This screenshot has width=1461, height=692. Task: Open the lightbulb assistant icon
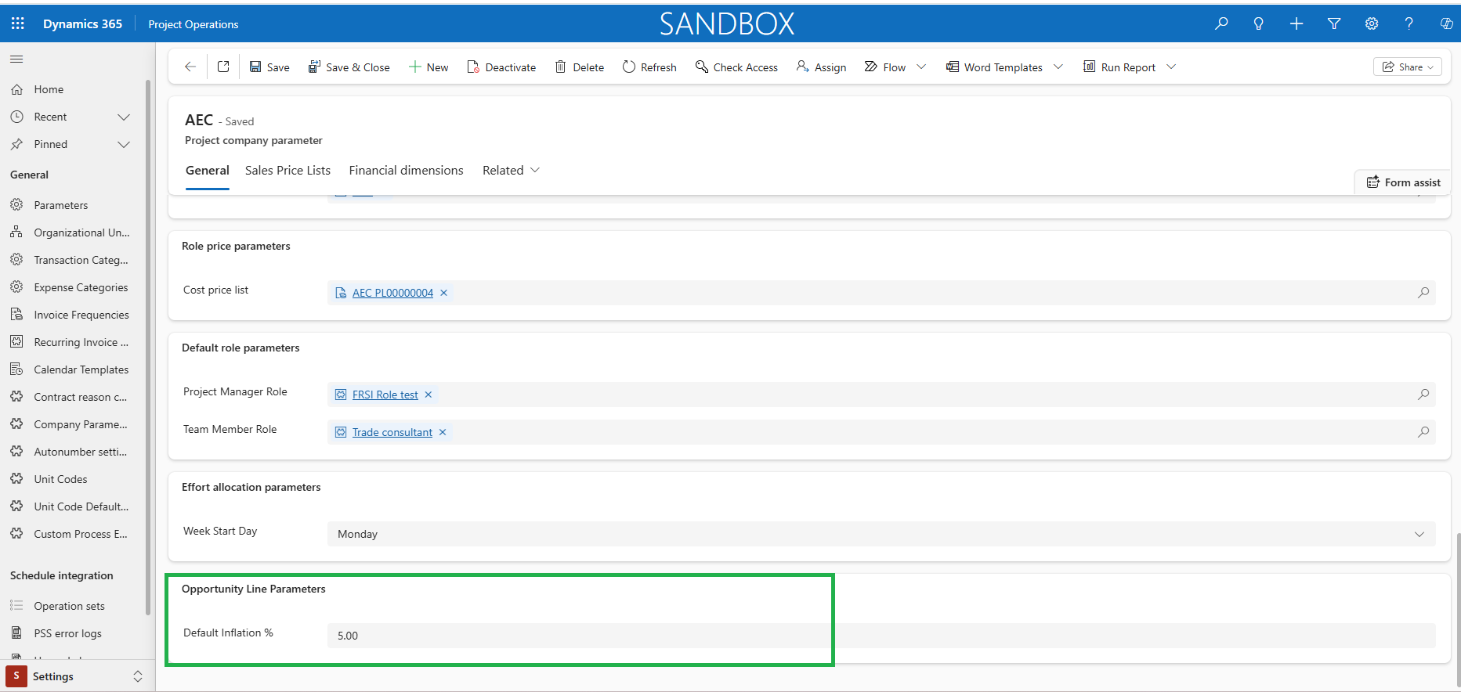pos(1259,23)
